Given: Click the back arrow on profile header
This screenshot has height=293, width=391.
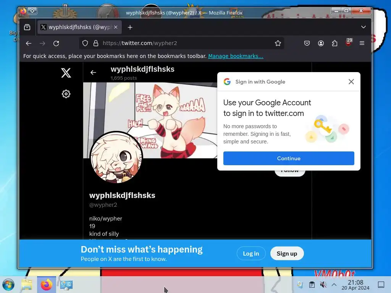Looking at the screenshot, I should point(93,72).
